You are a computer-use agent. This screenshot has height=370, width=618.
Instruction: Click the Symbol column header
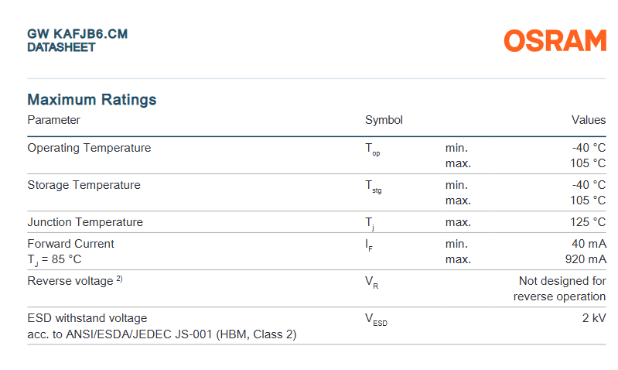click(x=384, y=120)
